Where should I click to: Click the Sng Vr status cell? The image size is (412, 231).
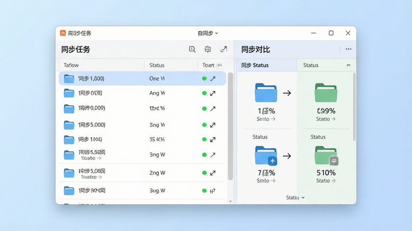(x=157, y=125)
